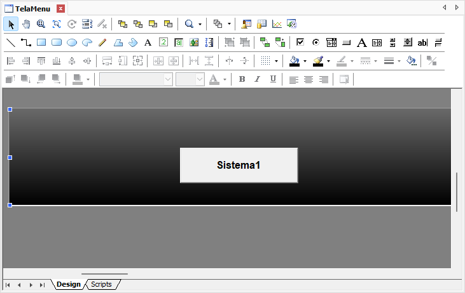
Task: Add a CheckBox control tool
Action: [301, 42]
